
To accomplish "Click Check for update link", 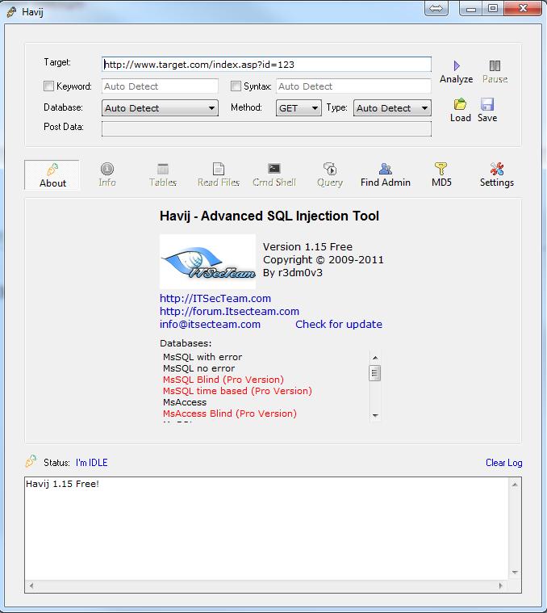I will tap(339, 324).
